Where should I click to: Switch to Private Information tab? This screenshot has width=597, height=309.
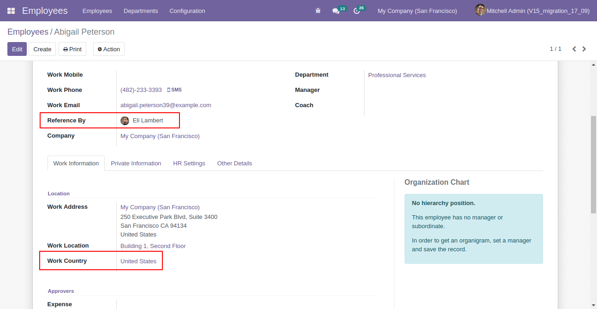pyautogui.click(x=136, y=164)
